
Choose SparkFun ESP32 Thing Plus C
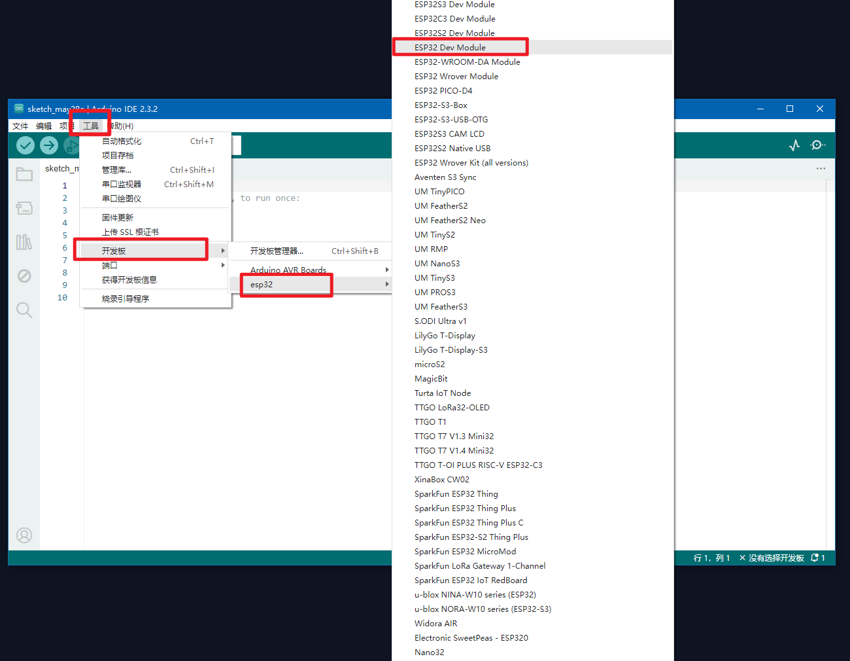pyautogui.click(x=532, y=522)
